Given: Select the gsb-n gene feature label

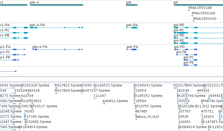Looking at the screenshot, I should pos(34,2).
